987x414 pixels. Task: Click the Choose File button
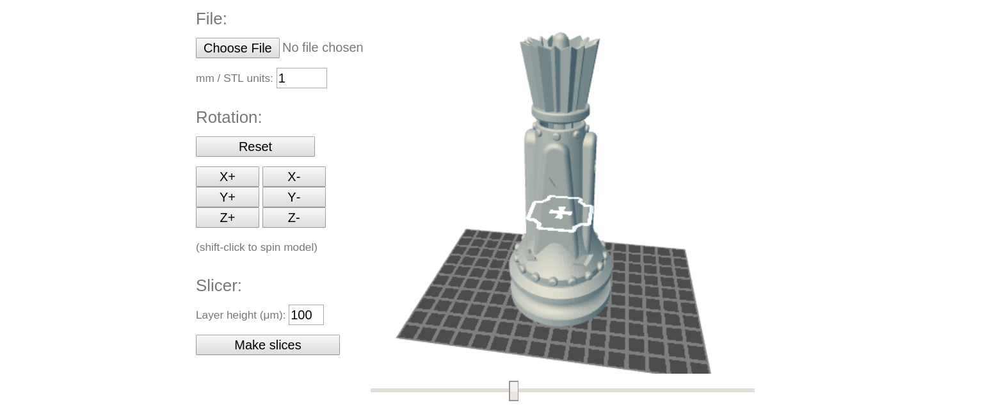coord(237,47)
